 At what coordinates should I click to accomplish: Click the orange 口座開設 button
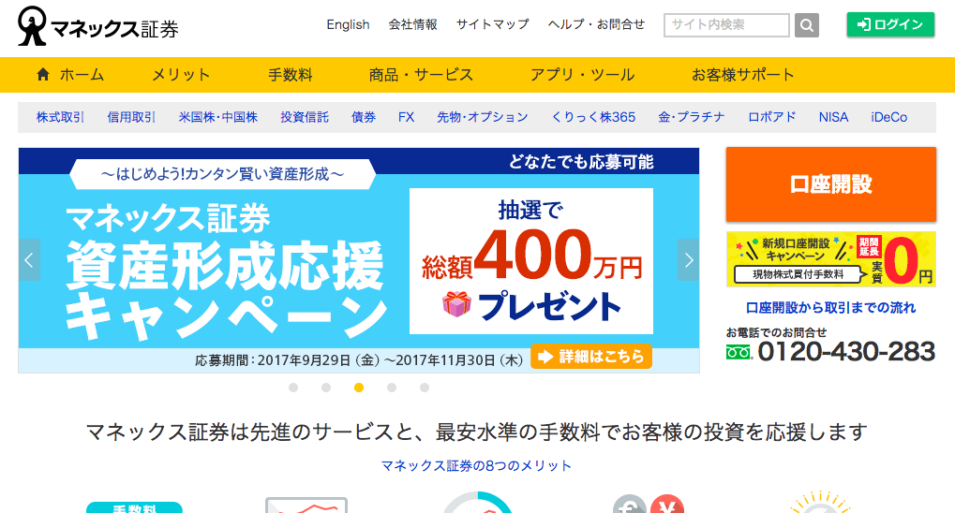830,184
